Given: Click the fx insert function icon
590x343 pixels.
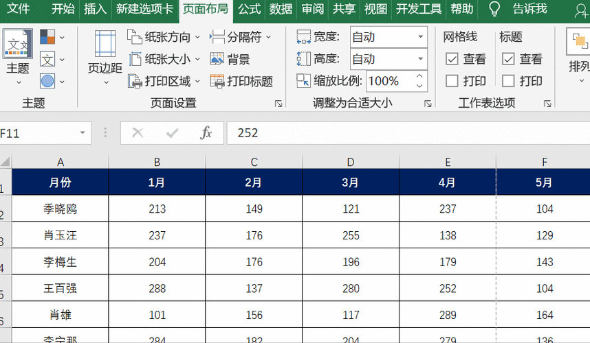Looking at the screenshot, I should pyautogui.click(x=206, y=133).
